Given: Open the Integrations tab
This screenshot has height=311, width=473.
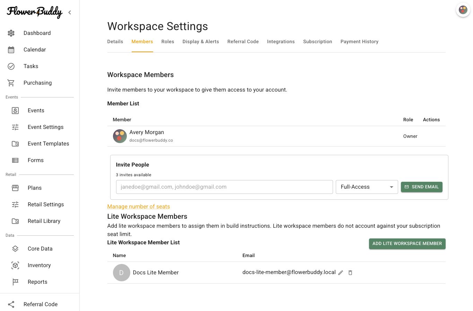Looking at the screenshot, I should 281,41.
